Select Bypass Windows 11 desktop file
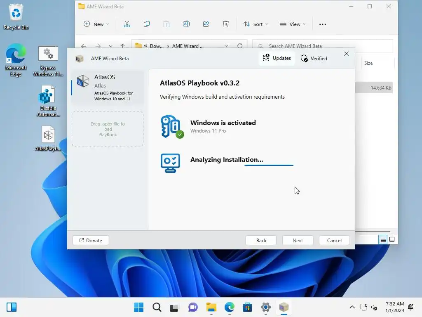 point(48,62)
